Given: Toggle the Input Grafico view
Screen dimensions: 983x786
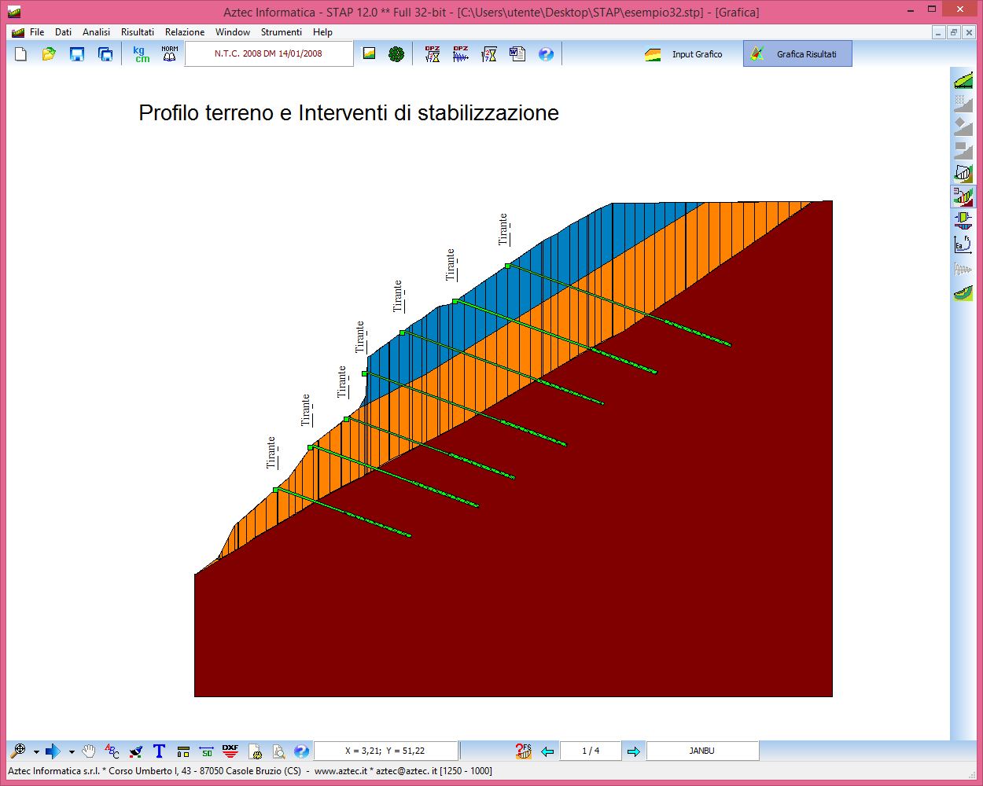Looking at the screenshot, I should coord(685,54).
